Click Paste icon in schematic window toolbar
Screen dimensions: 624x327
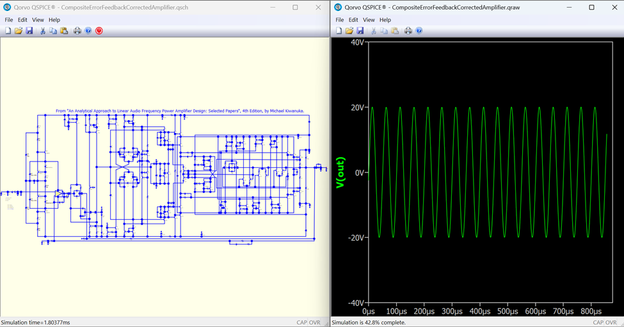click(64, 31)
